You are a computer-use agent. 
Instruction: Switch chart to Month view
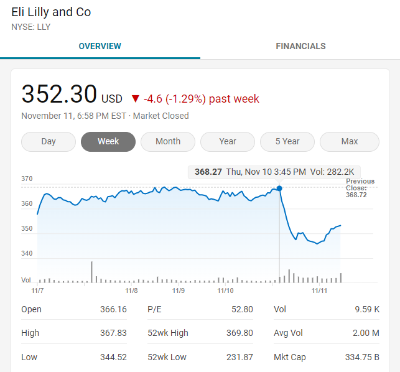(168, 141)
